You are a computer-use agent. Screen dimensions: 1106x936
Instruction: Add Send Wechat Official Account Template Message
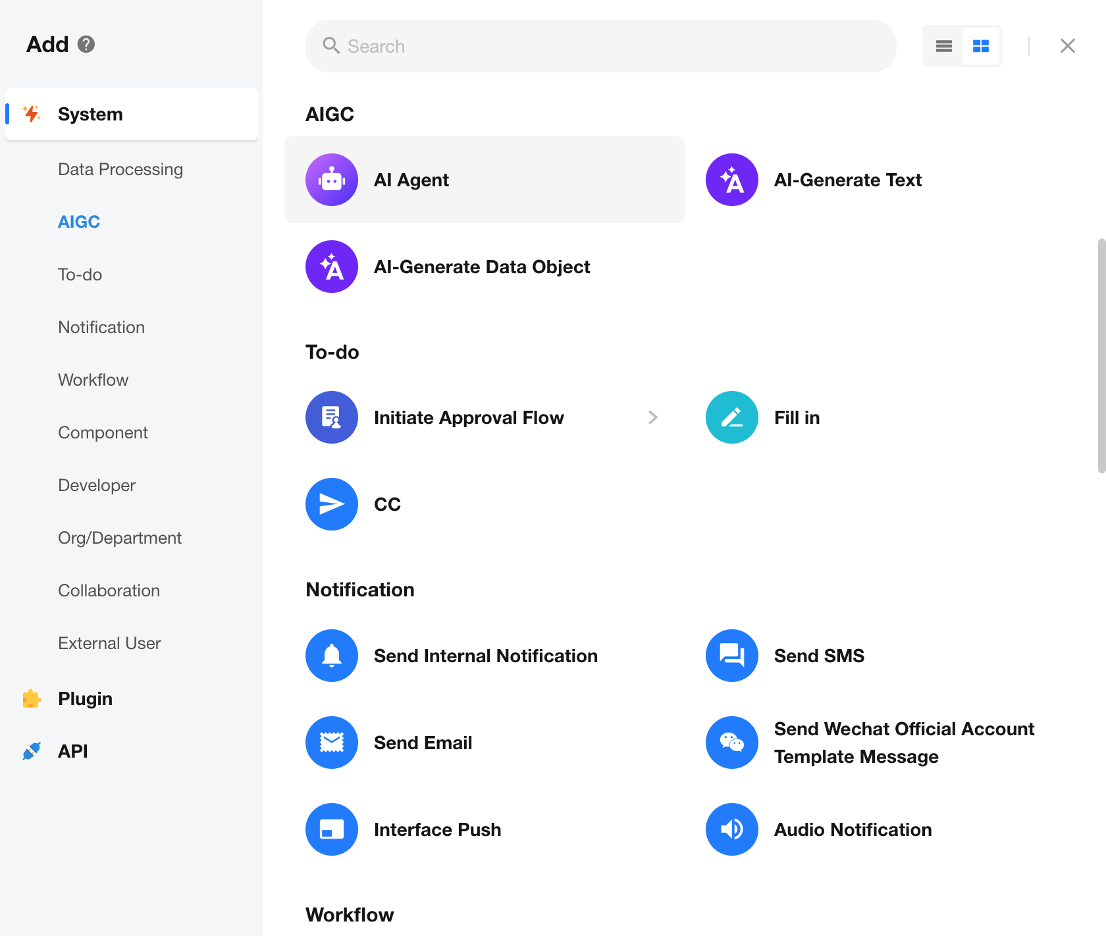(x=903, y=742)
